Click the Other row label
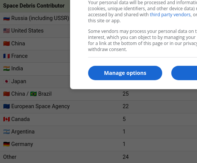This screenshot has width=197, height=163. tap(10, 157)
